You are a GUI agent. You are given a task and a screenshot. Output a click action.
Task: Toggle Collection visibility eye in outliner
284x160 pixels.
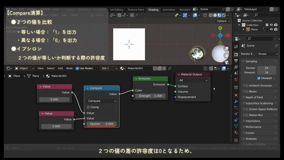(x=271, y=25)
